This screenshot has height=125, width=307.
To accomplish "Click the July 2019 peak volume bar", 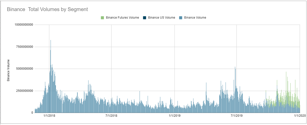I will (x=235, y=90).
